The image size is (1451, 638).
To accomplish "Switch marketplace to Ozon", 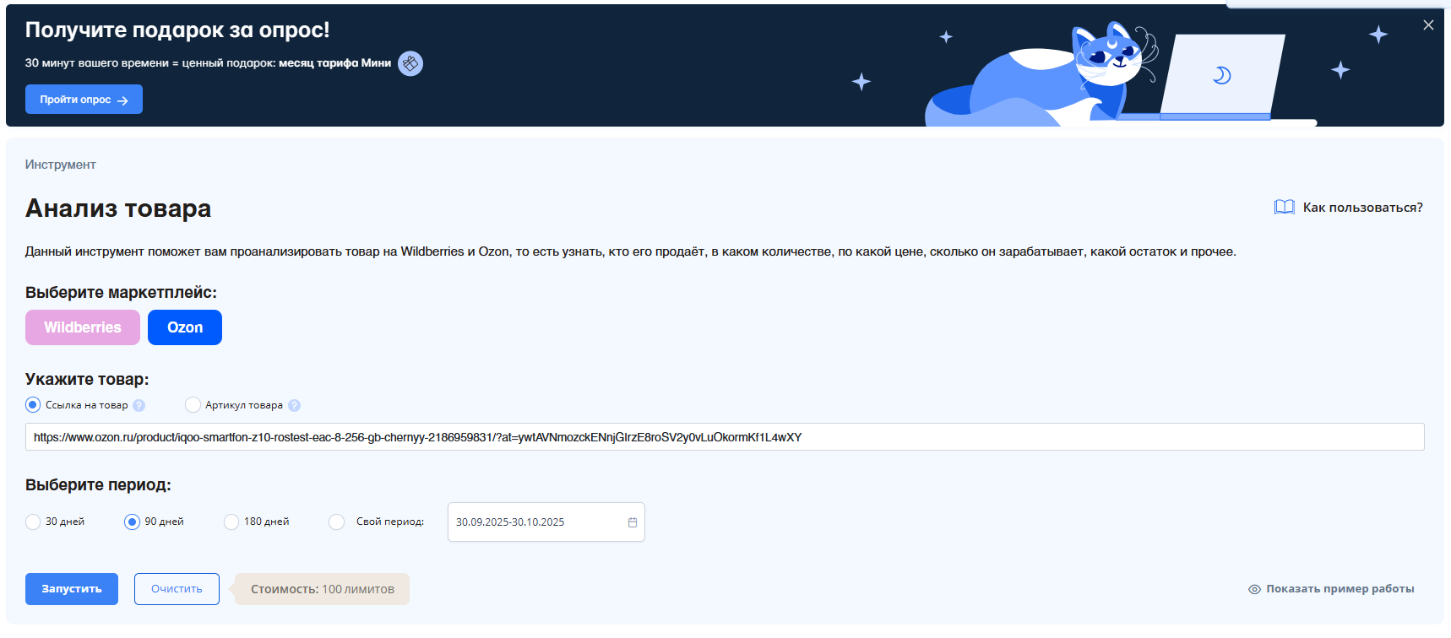I will pyautogui.click(x=185, y=327).
